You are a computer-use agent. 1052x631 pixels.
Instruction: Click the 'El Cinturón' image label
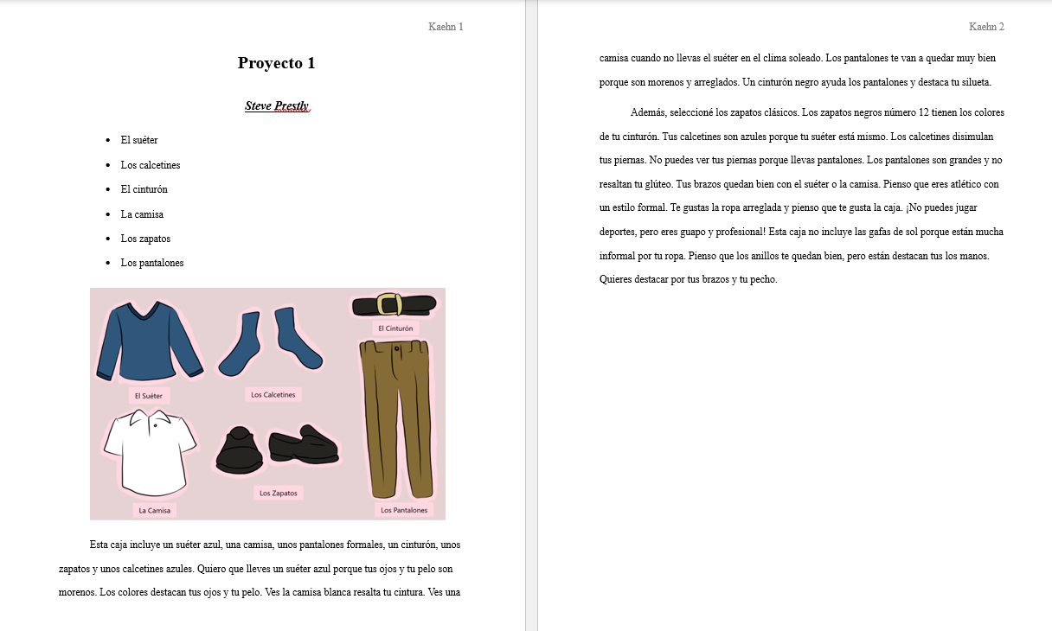[x=395, y=328]
